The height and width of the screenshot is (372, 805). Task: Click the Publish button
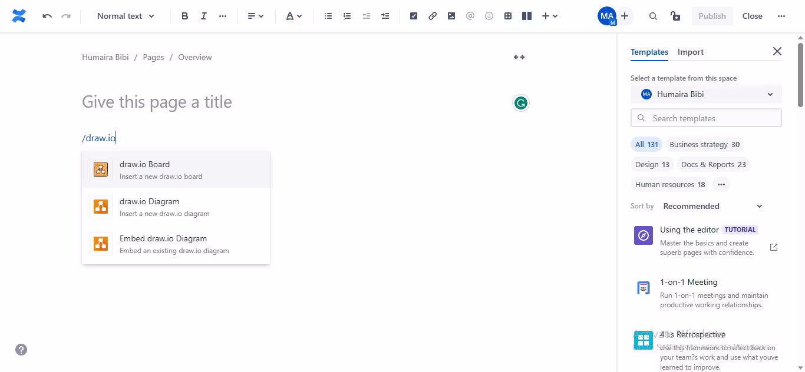tap(712, 16)
